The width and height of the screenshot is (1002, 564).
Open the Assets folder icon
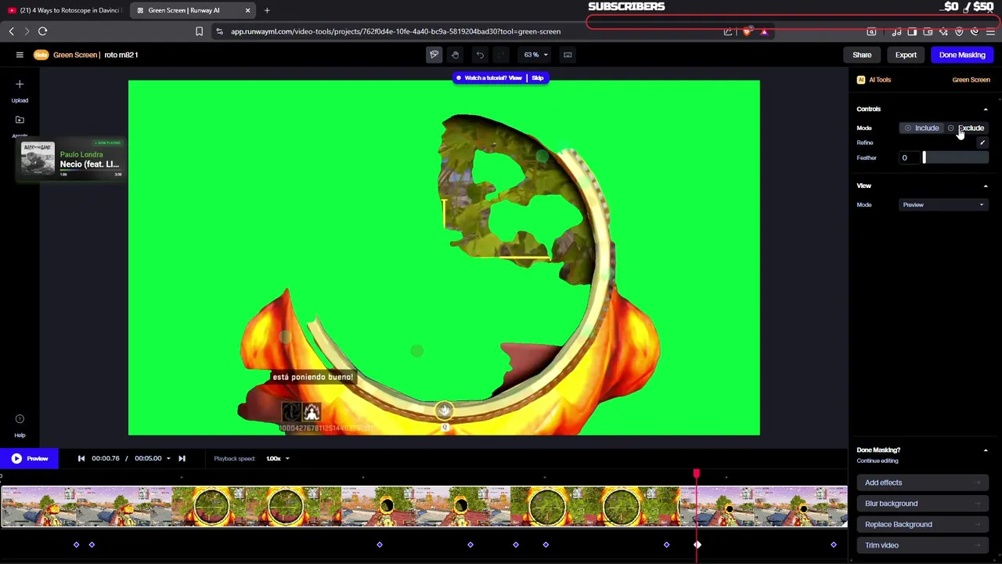(x=20, y=120)
